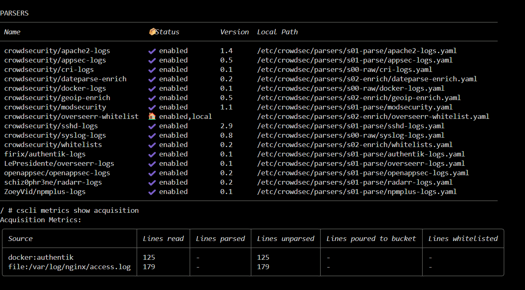Click the checkmark icon for LePresidente/overseerr-logs
The height and width of the screenshot is (290, 525).
pos(152,164)
